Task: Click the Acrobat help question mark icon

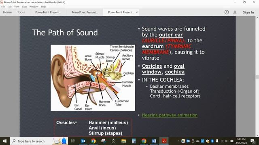Action: pos(227,12)
